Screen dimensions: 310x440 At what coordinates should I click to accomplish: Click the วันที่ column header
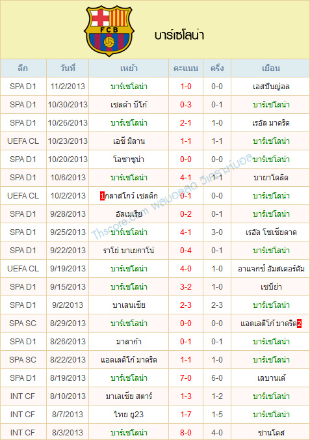(68, 68)
